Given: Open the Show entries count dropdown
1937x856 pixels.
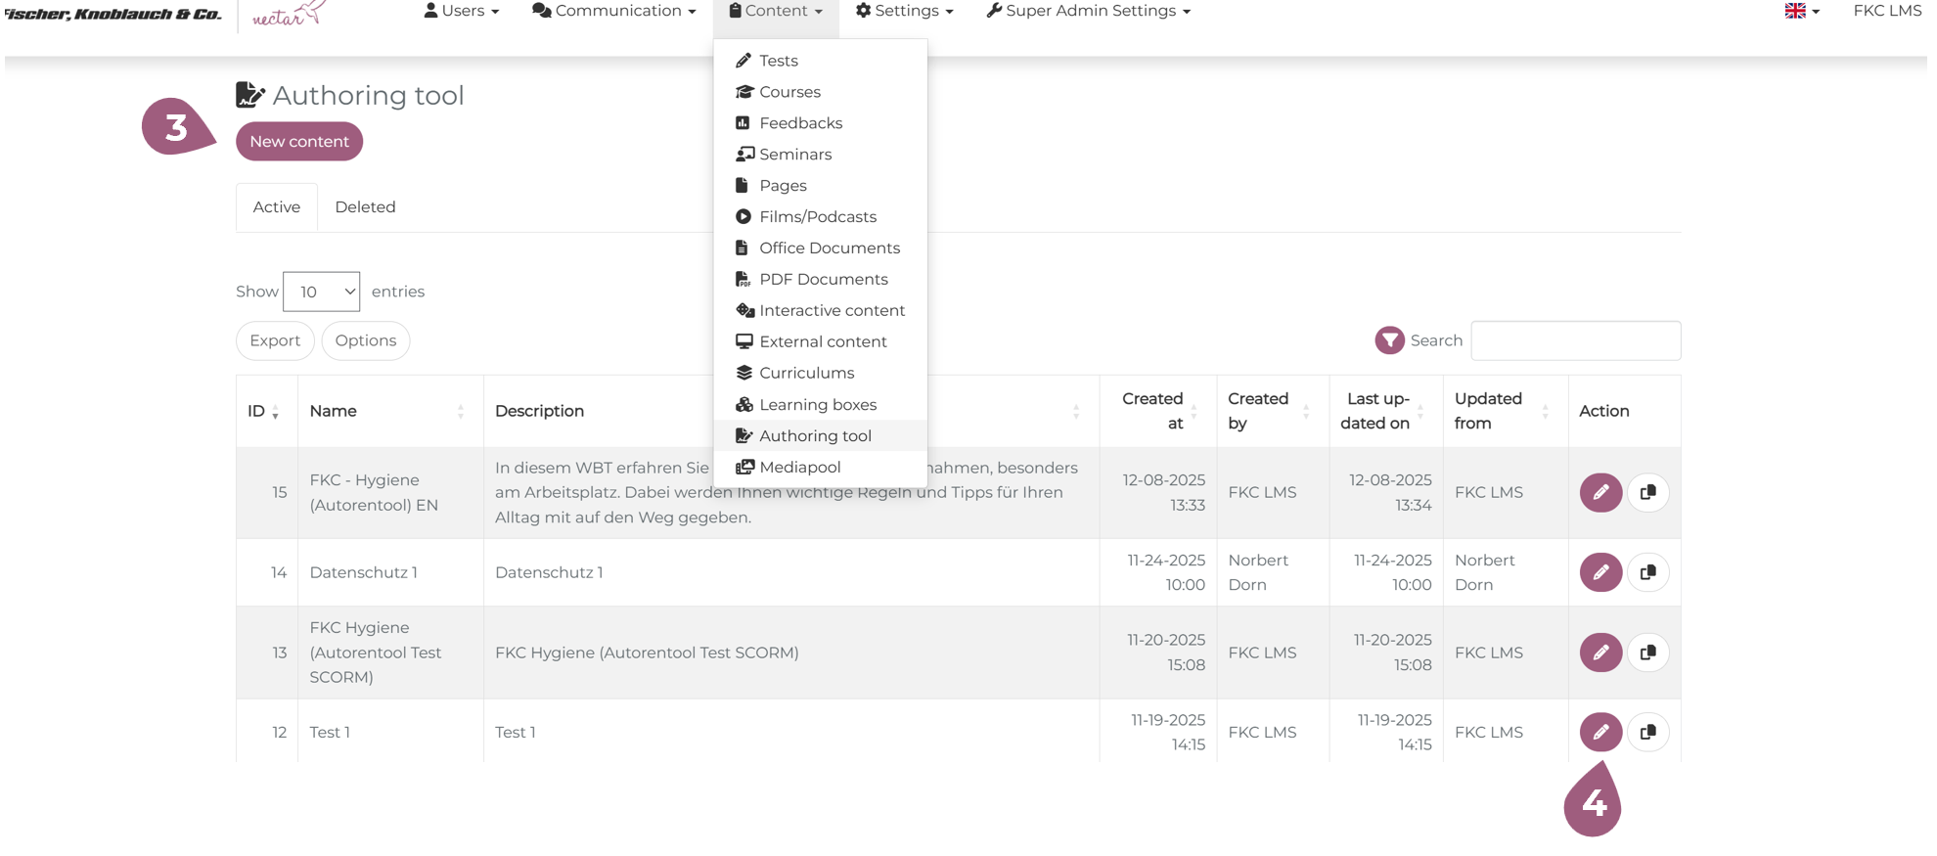Looking at the screenshot, I should tap(321, 292).
